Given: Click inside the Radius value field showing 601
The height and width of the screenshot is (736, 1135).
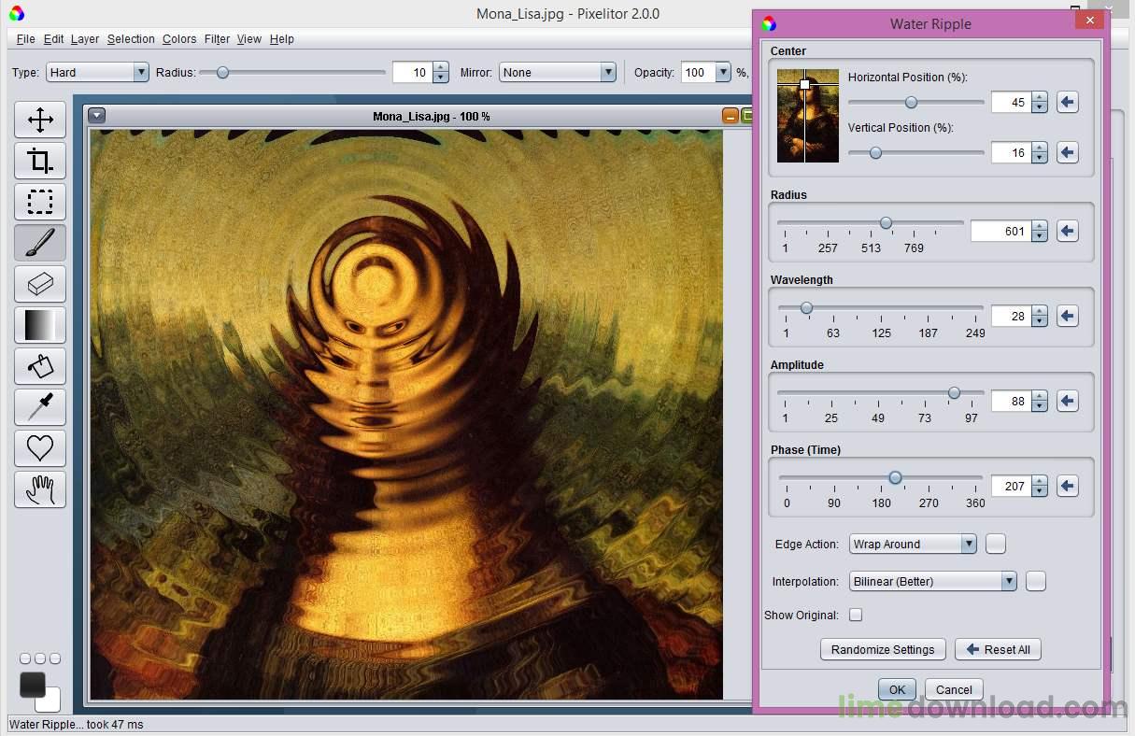Looking at the screenshot, I should (x=1003, y=231).
